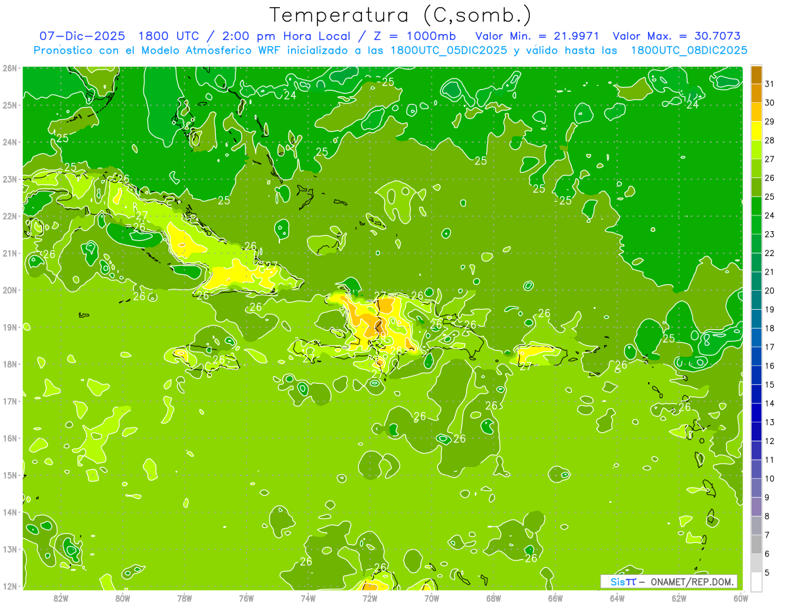Click the '60W' longitude axis label
The width and height of the screenshot is (787, 607).
pos(740,598)
